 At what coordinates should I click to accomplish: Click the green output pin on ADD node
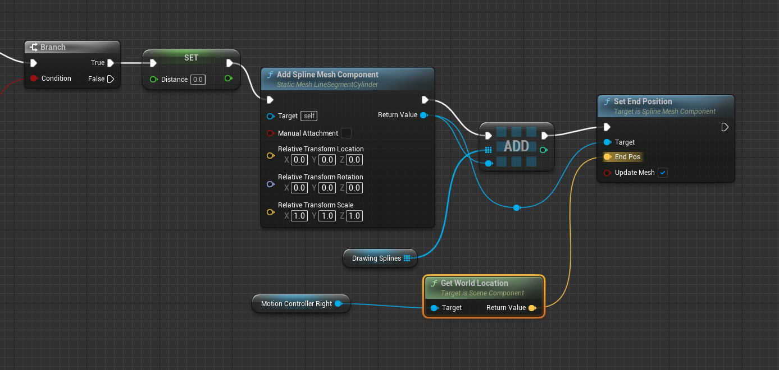tap(544, 150)
